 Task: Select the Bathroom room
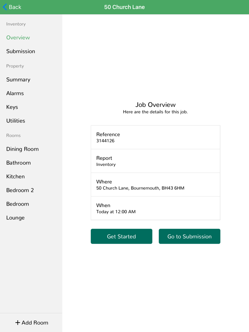tap(18, 162)
